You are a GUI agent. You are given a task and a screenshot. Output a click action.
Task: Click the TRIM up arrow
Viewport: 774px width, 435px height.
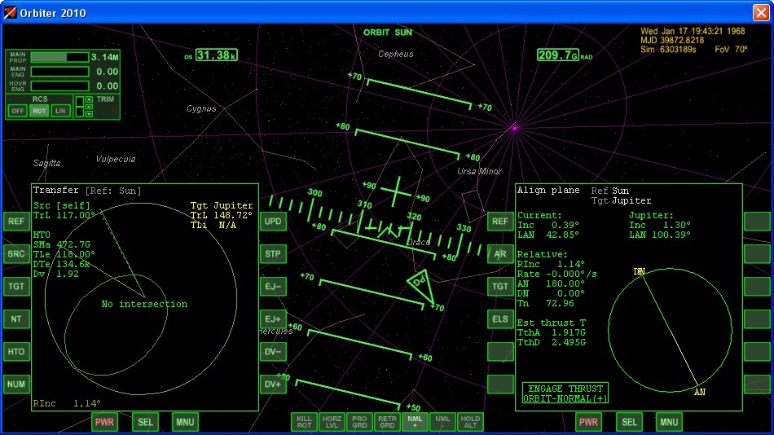coord(89,99)
